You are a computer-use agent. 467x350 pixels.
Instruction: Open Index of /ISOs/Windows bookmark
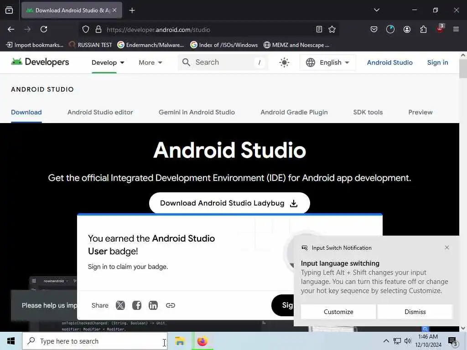(x=224, y=45)
